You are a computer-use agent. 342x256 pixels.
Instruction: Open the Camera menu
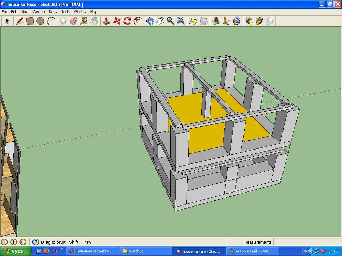39,12
